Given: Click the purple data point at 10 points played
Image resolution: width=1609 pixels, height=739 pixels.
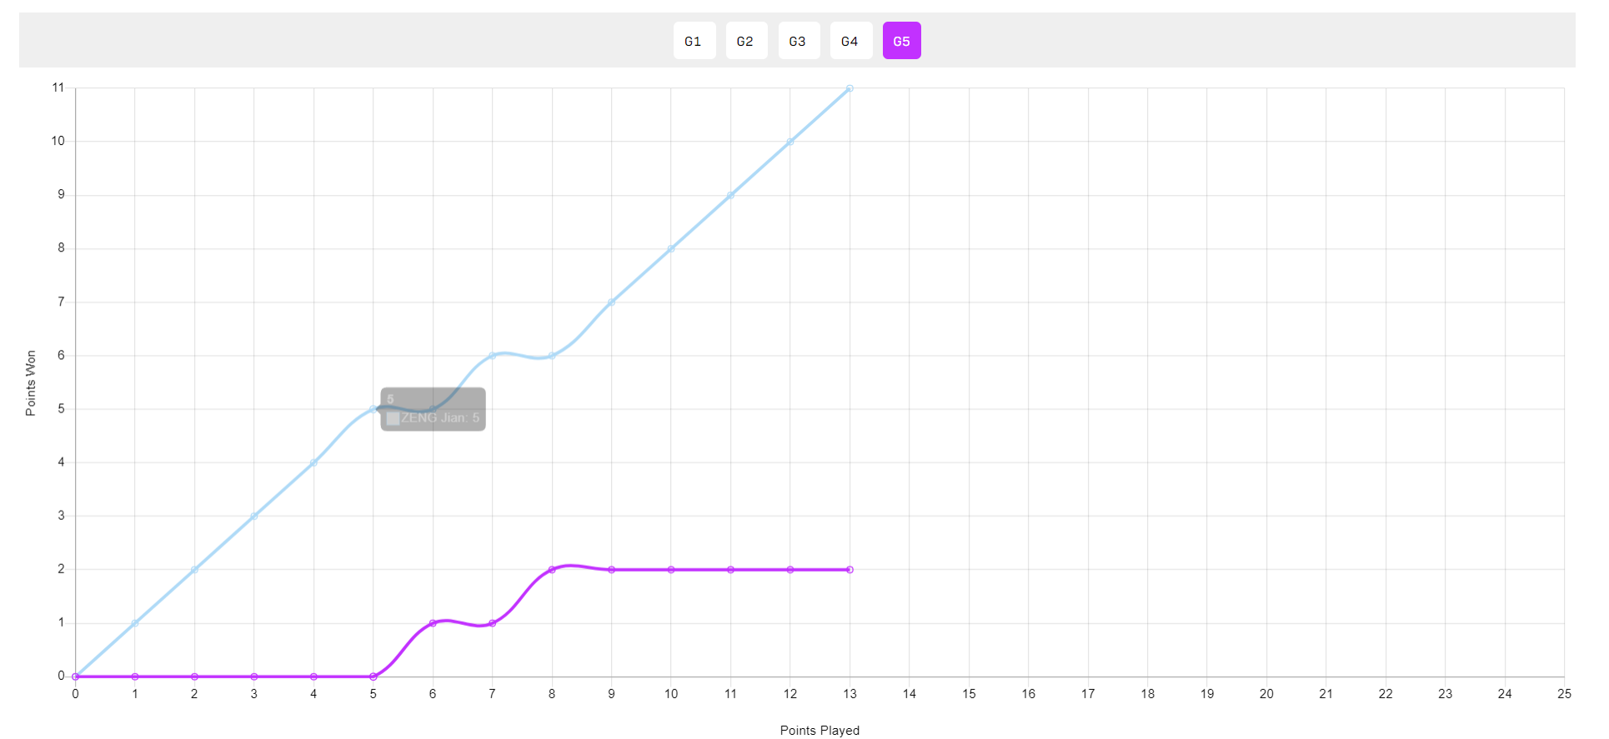Looking at the screenshot, I should tap(671, 570).
